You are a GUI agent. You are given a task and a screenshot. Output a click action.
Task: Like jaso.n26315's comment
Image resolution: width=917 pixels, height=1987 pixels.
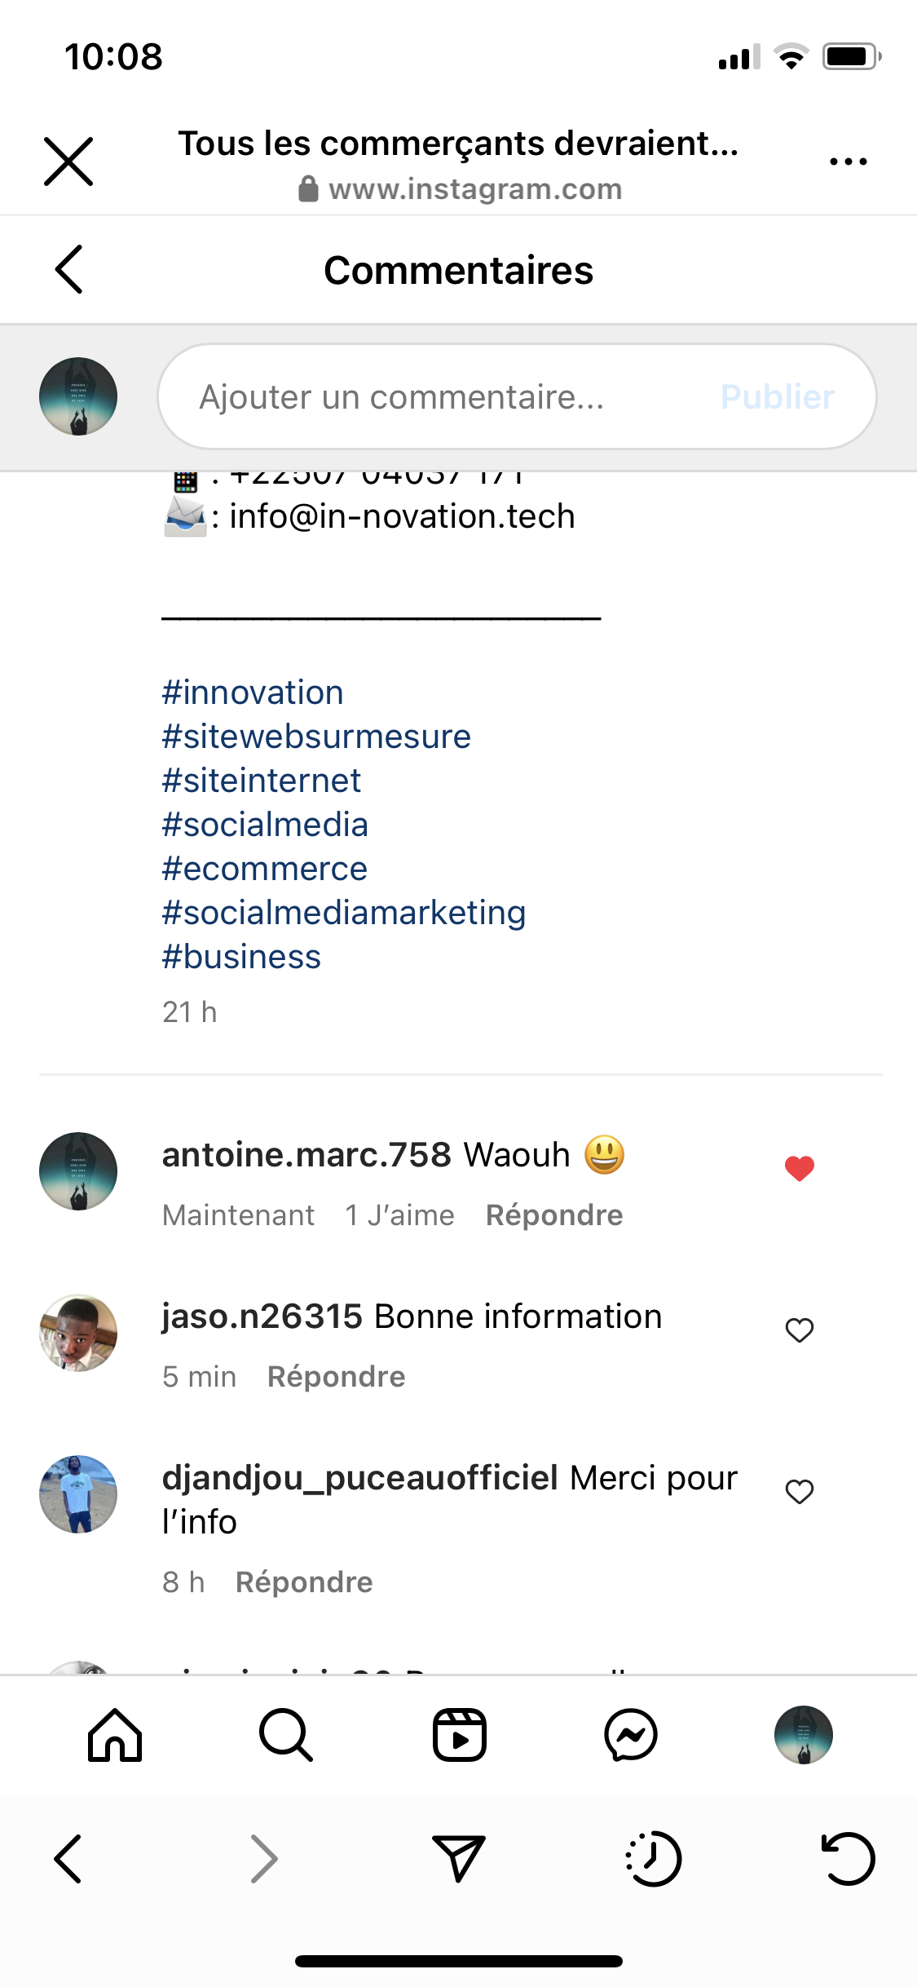(800, 1330)
